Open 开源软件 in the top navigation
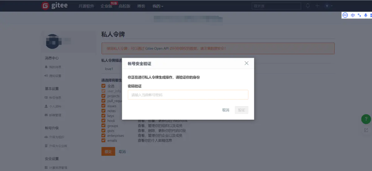 [x=86, y=6]
